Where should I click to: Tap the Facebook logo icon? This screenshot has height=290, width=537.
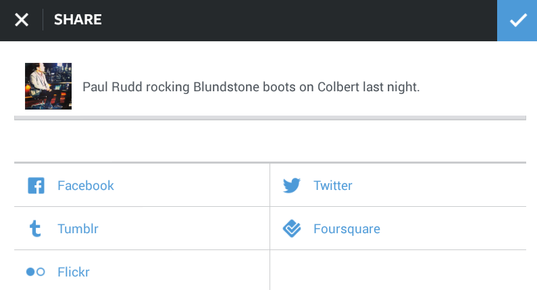click(36, 185)
